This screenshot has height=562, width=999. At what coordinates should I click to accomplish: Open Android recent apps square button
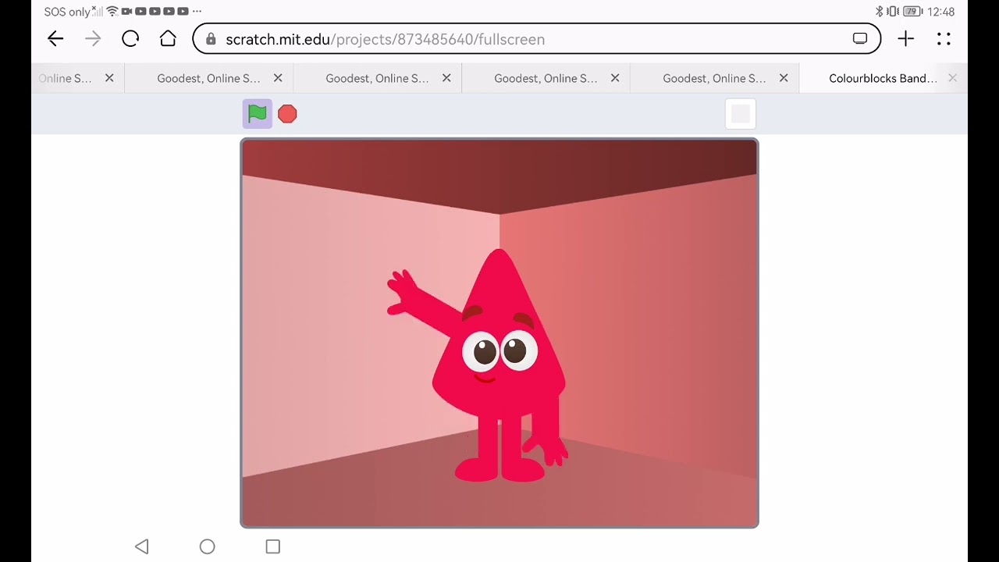272,546
